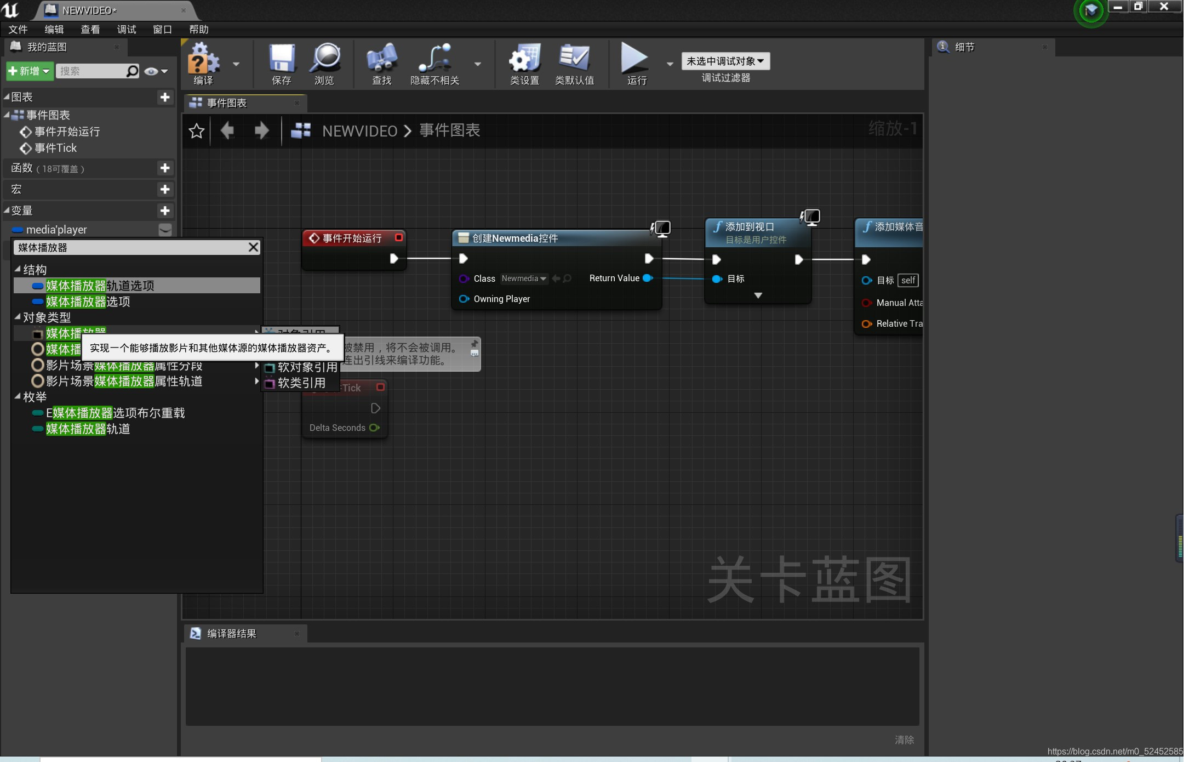The image size is (1189, 762).
Task: Click the 浏览 (Browse) icon
Action: 324,64
